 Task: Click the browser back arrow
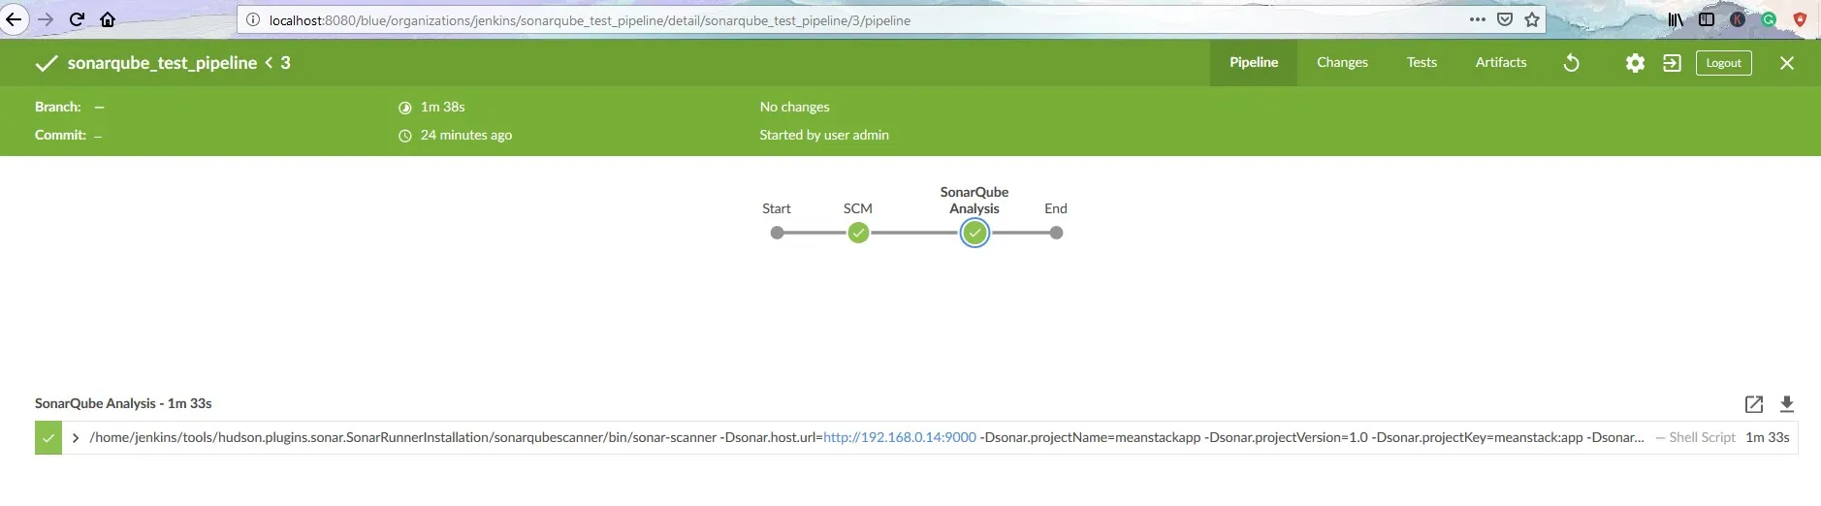click(14, 19)
